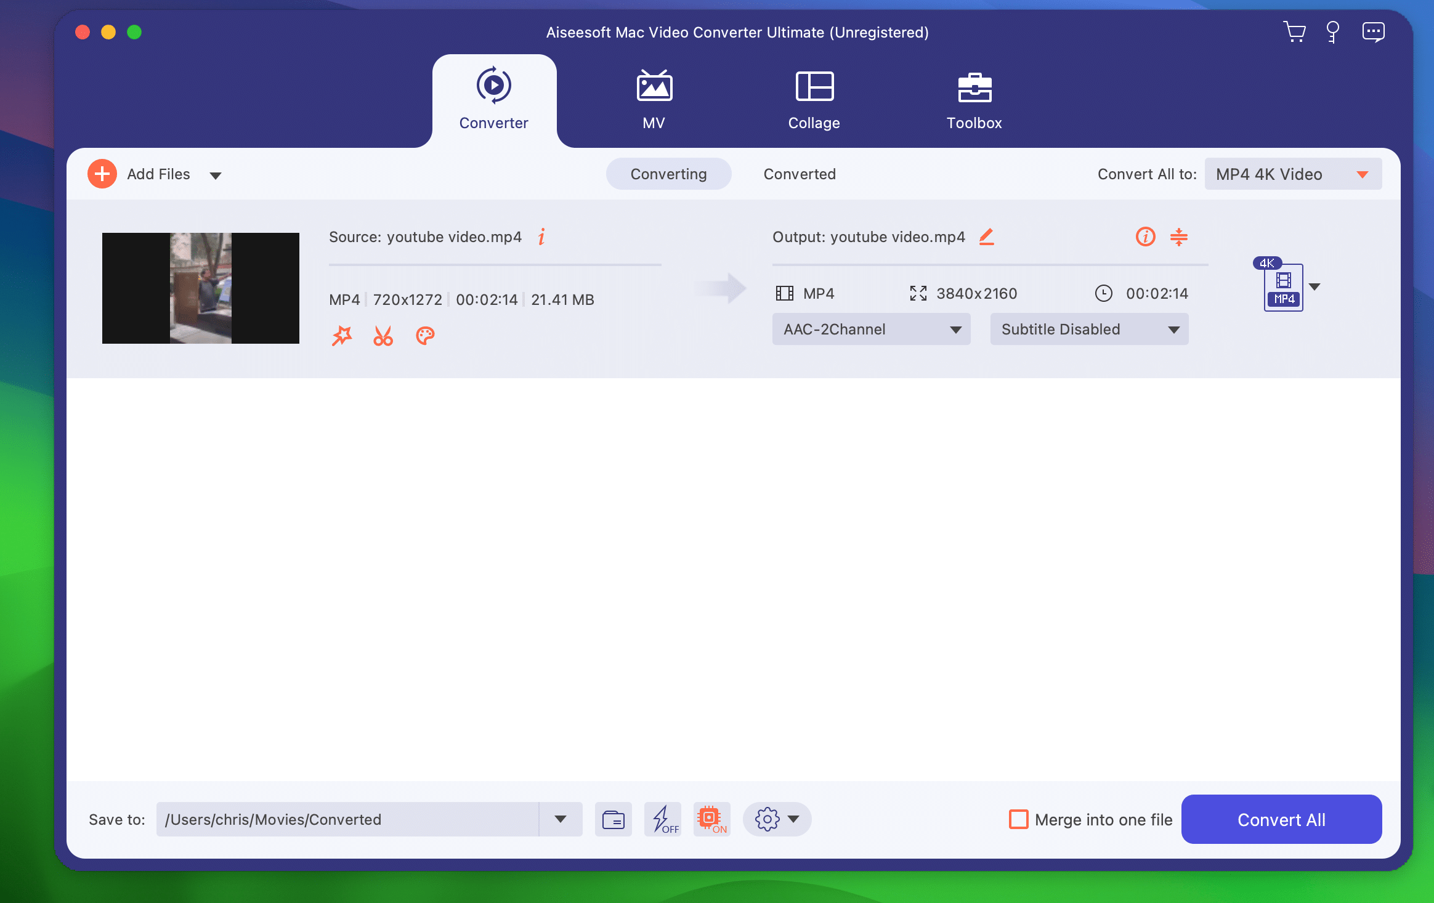Click the source file info icon
This screenshot has height=903, width=1434.
541,237
